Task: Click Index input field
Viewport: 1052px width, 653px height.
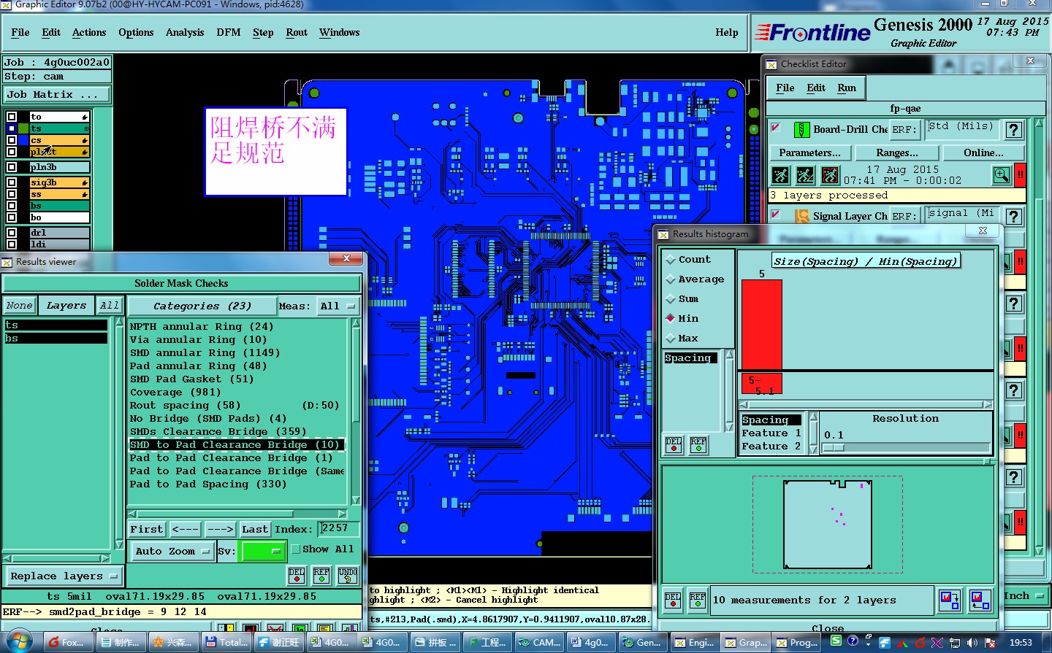Action: (340, 528)
